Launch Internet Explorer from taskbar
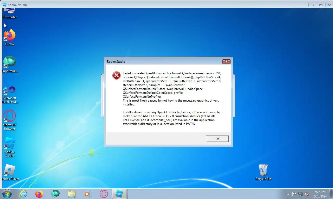Screen dimensions: 333x199 click(23, 194)
